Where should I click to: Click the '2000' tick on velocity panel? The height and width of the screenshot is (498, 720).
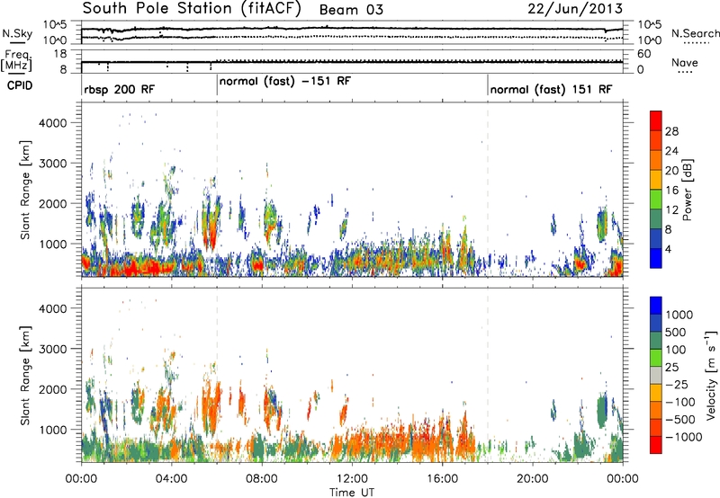point(52,389)
